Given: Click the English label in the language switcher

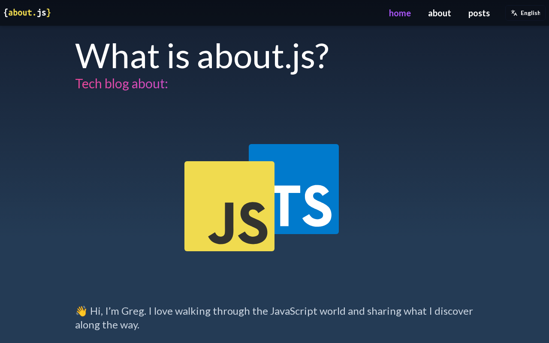Looking at the screenshot, I should 531,13.
